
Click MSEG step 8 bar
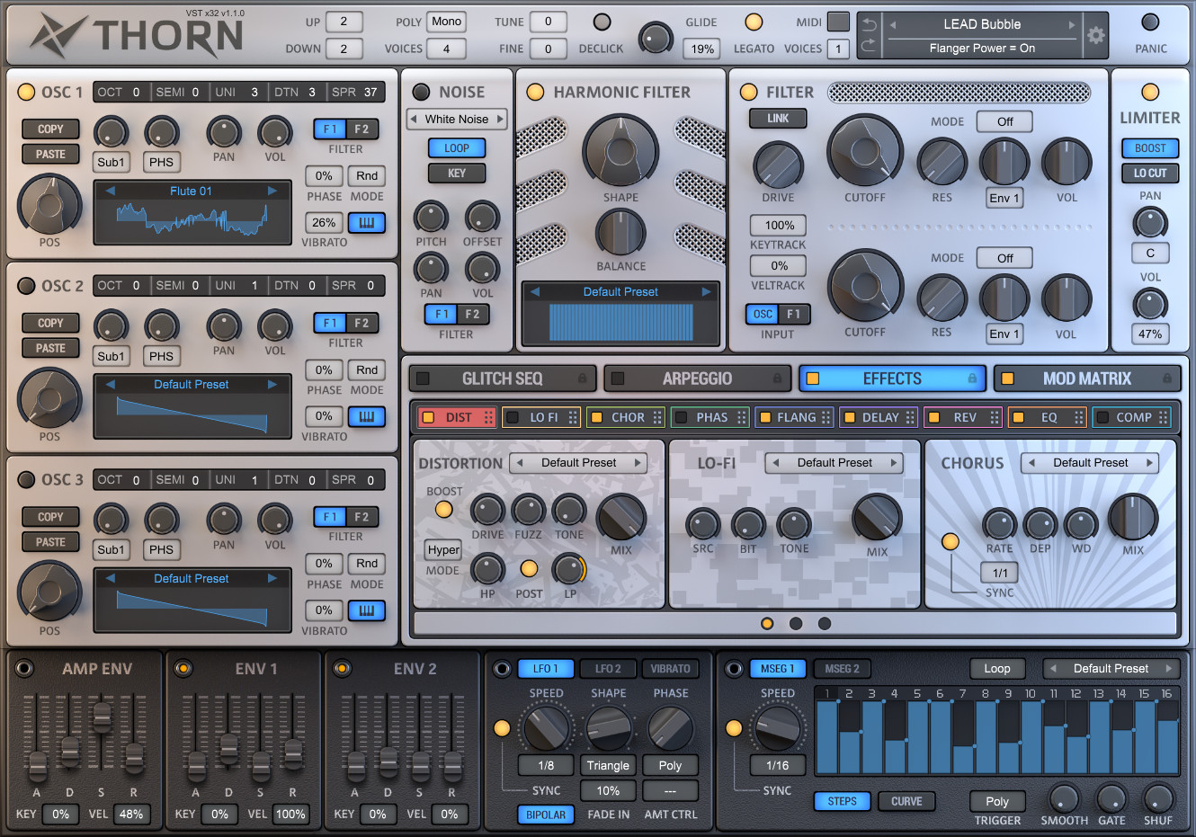tap(986, 737)
